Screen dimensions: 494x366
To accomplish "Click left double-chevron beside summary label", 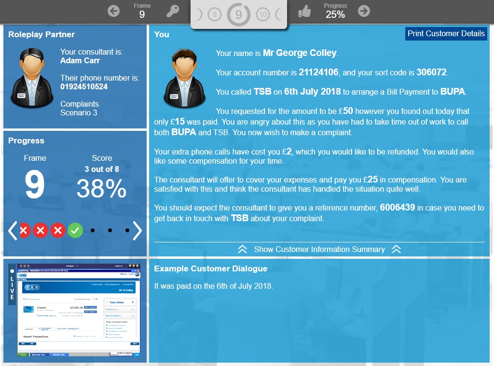I will point(242,249).
